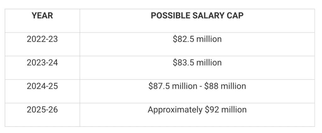Select the 2025-26 year cell

click(x=42, y=110)
